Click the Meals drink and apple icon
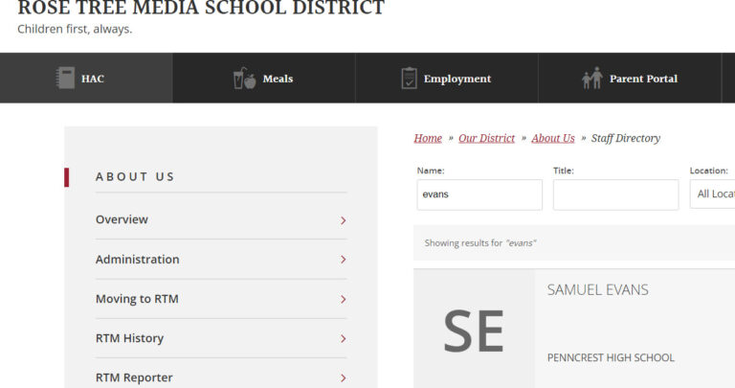This screenshot has width=735, height=388. pyautogui.click(x=245, y=78)
